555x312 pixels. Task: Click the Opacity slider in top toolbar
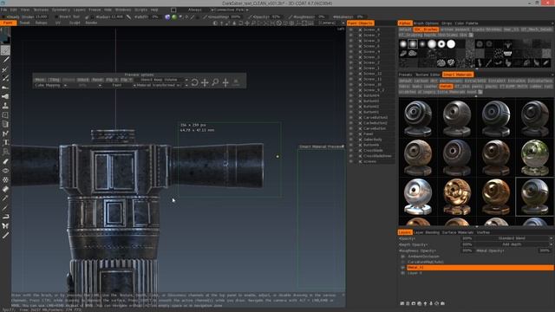(267, 16)
